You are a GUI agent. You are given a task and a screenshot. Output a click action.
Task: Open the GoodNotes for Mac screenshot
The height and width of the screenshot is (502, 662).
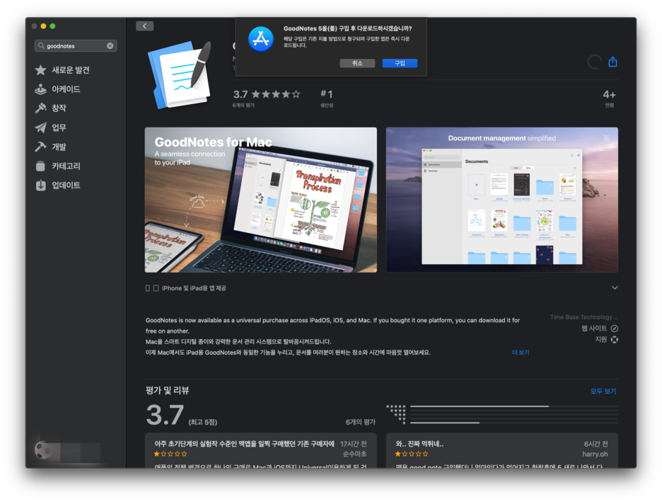click(261, 200)
